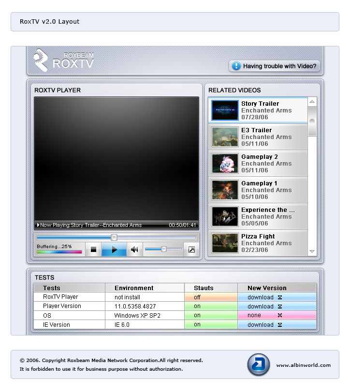Open the Experience the ... video thumbnail
Image resolution: width=350 pixels, height=391 pixels.
(225, 216)
